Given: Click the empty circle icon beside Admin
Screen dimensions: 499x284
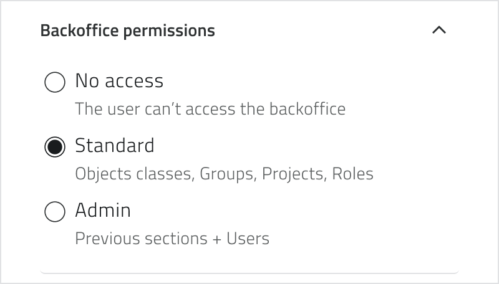Looking at the screenshot, I should [x=55, y=212].
